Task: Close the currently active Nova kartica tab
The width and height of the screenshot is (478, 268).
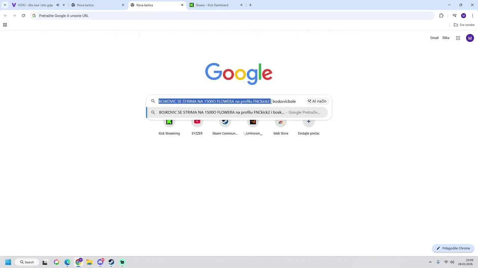Action: [x=182, y=5]
